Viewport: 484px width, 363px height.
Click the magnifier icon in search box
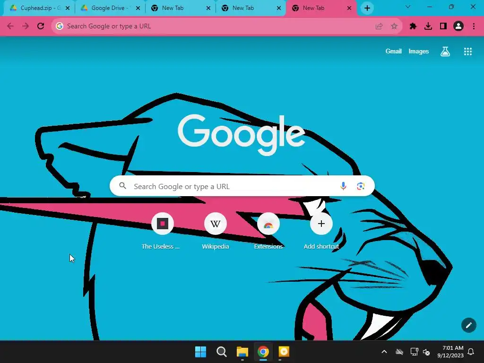coord(123,186)
